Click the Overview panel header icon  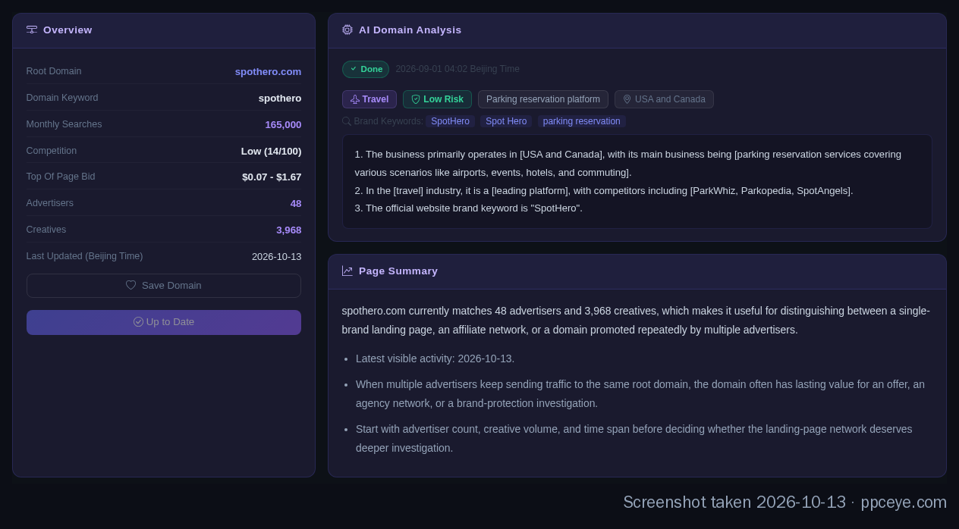point(32,30)
